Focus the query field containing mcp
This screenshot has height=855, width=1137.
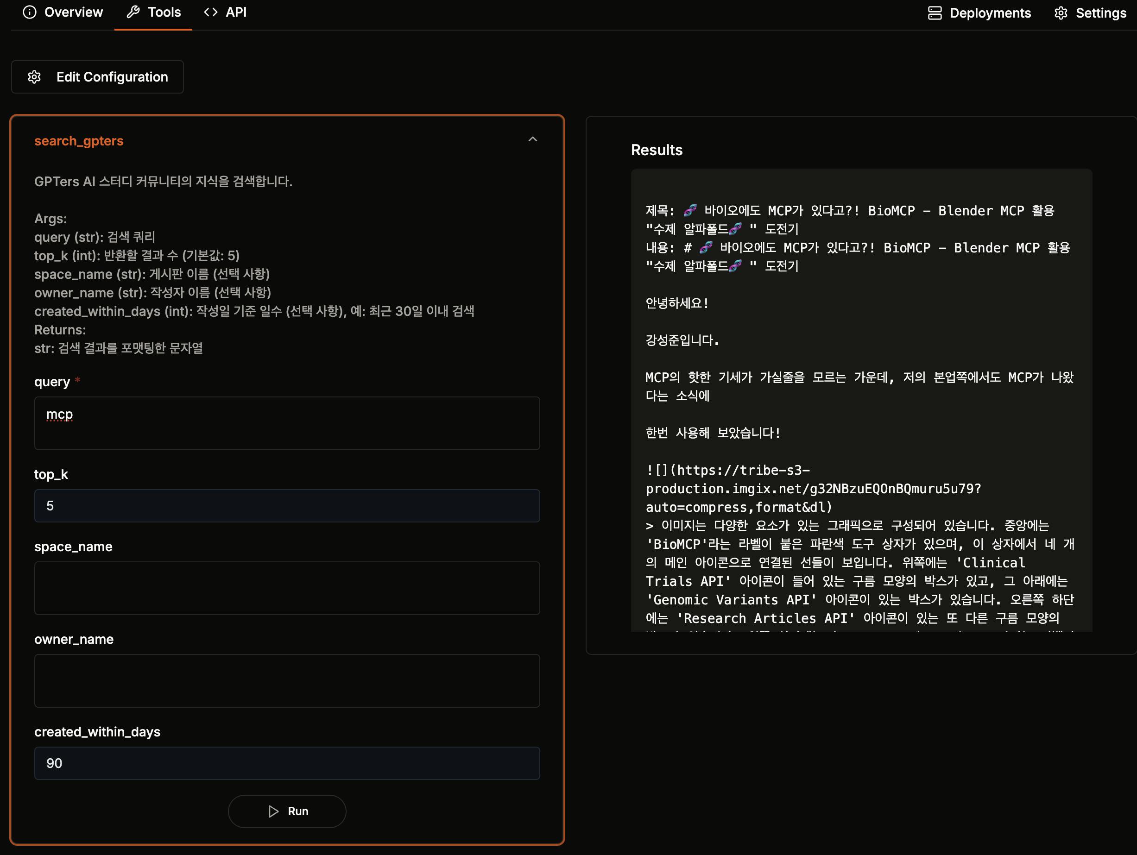tap(287, 423)
